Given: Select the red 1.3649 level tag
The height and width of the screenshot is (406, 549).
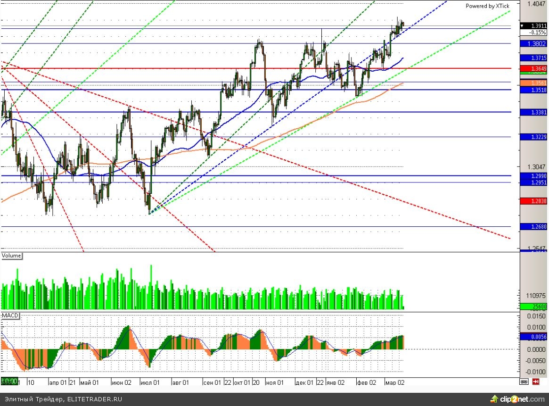Looking at the screenshot, I should point(533,69).
